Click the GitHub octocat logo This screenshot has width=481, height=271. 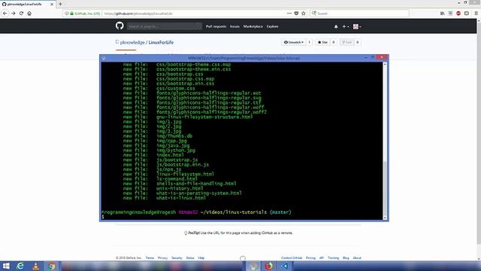pyautogui.click(x=119, y=26)
